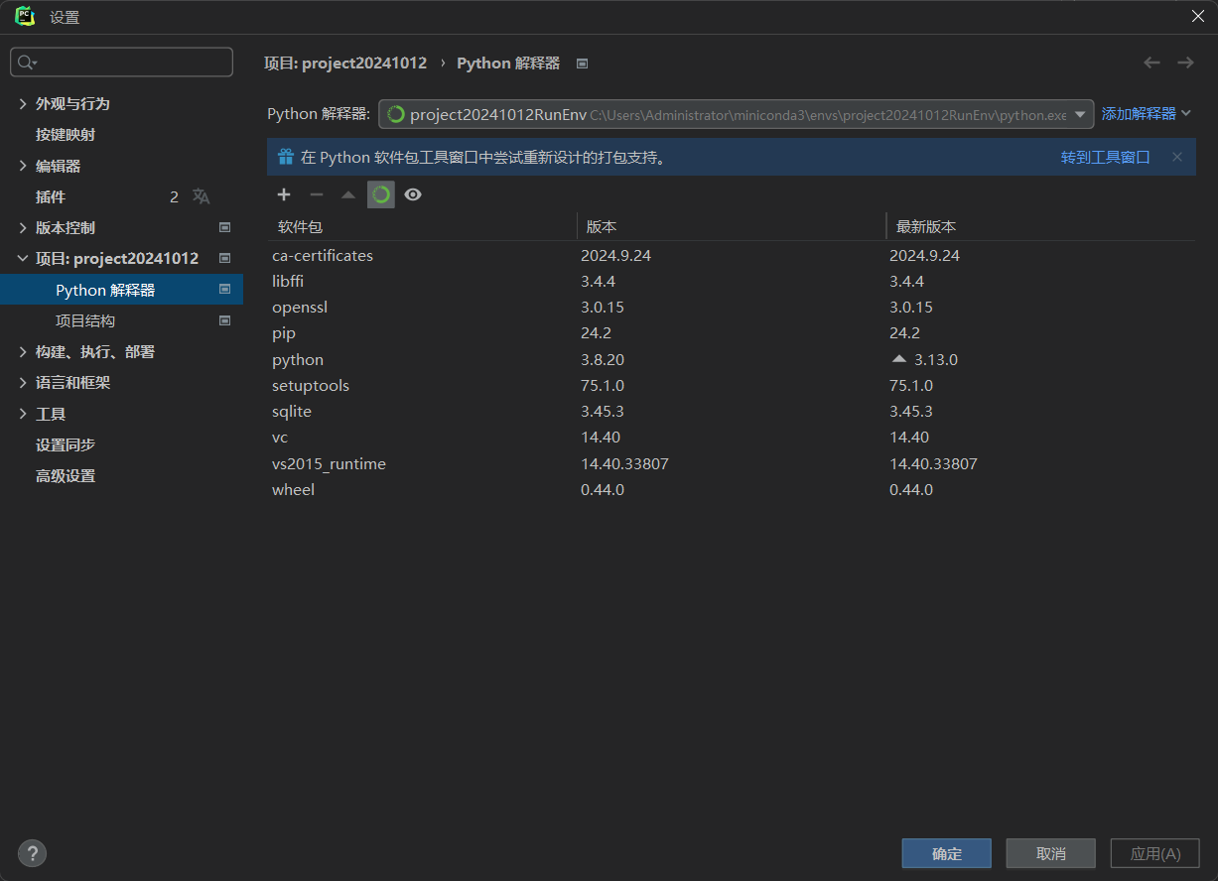Select the wheel package row

coord(732,489)
